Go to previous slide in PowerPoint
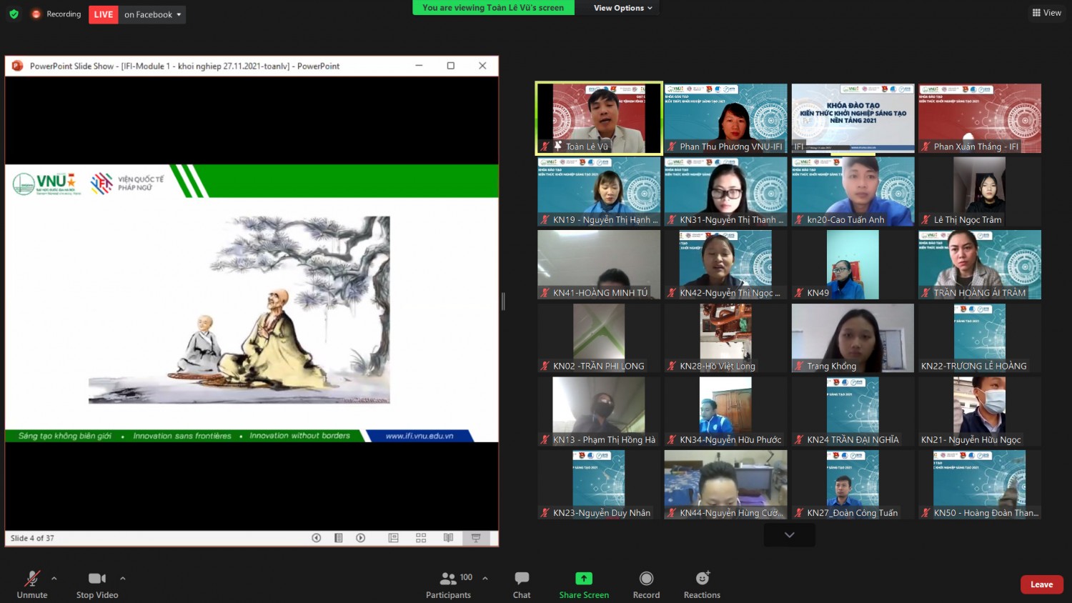 (x=316, y=538)
